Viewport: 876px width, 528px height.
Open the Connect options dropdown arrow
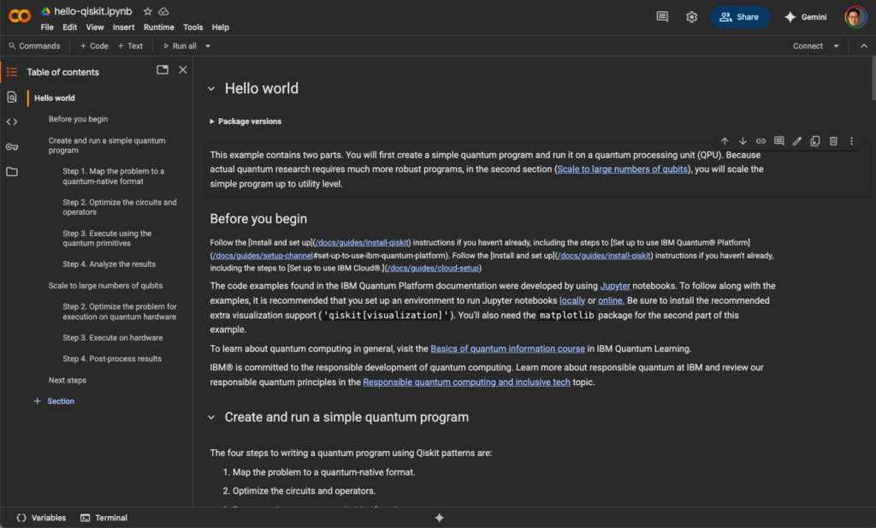pyautogui.click(x=837, y=46)
